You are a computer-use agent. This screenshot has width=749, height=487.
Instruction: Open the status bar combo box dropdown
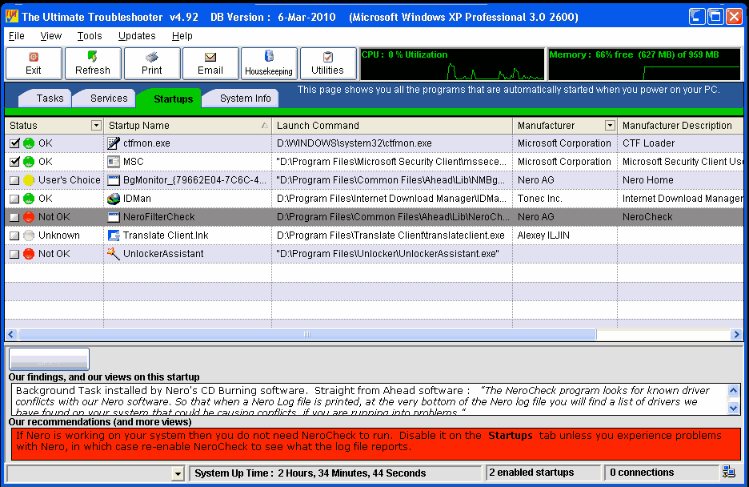(x=178, y=473)
